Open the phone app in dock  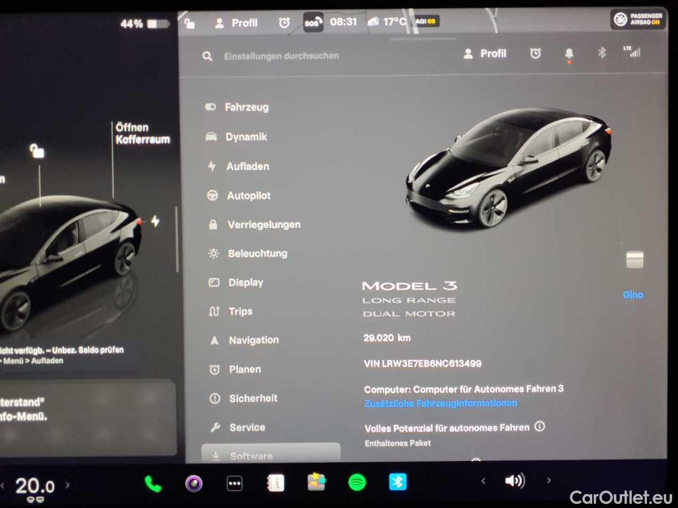click(153, 484)
